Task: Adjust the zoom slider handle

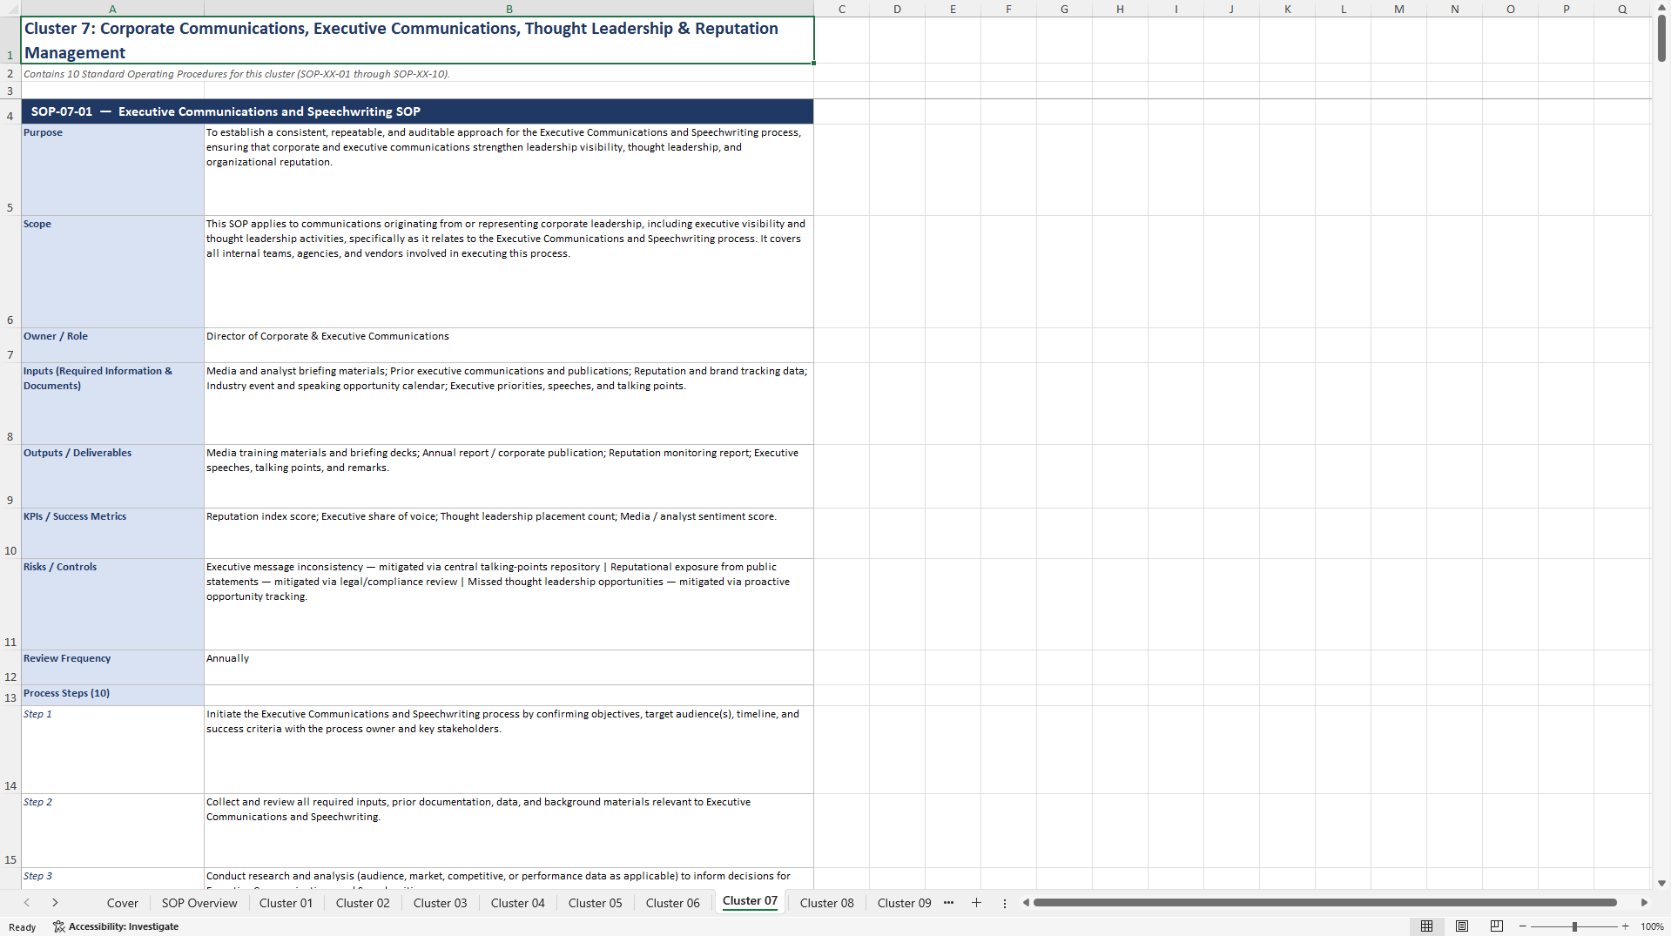Action: click(x=1574, y=926)
